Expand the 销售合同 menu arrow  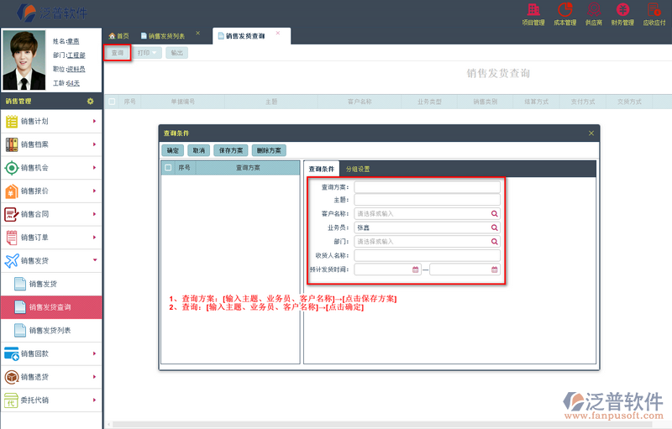94,214
